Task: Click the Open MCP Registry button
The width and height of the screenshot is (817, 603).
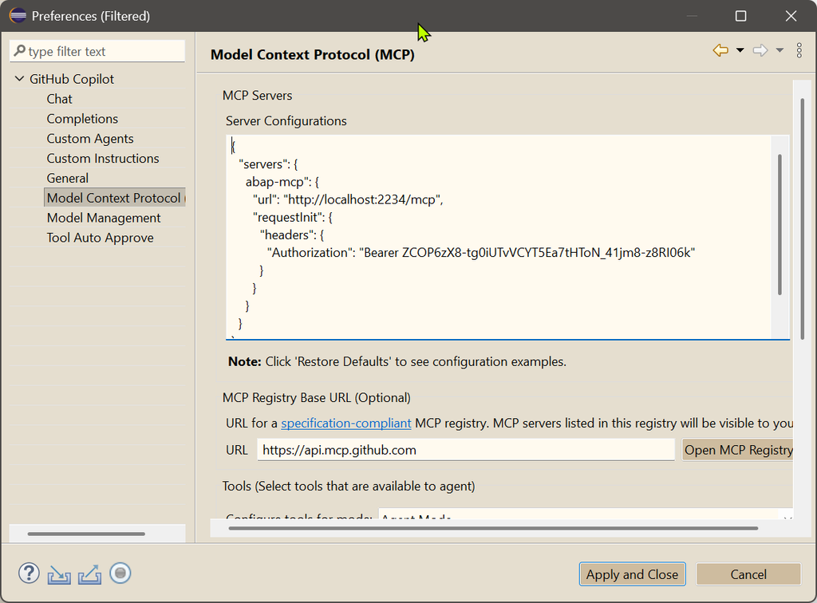Action: tap(738, 450)
